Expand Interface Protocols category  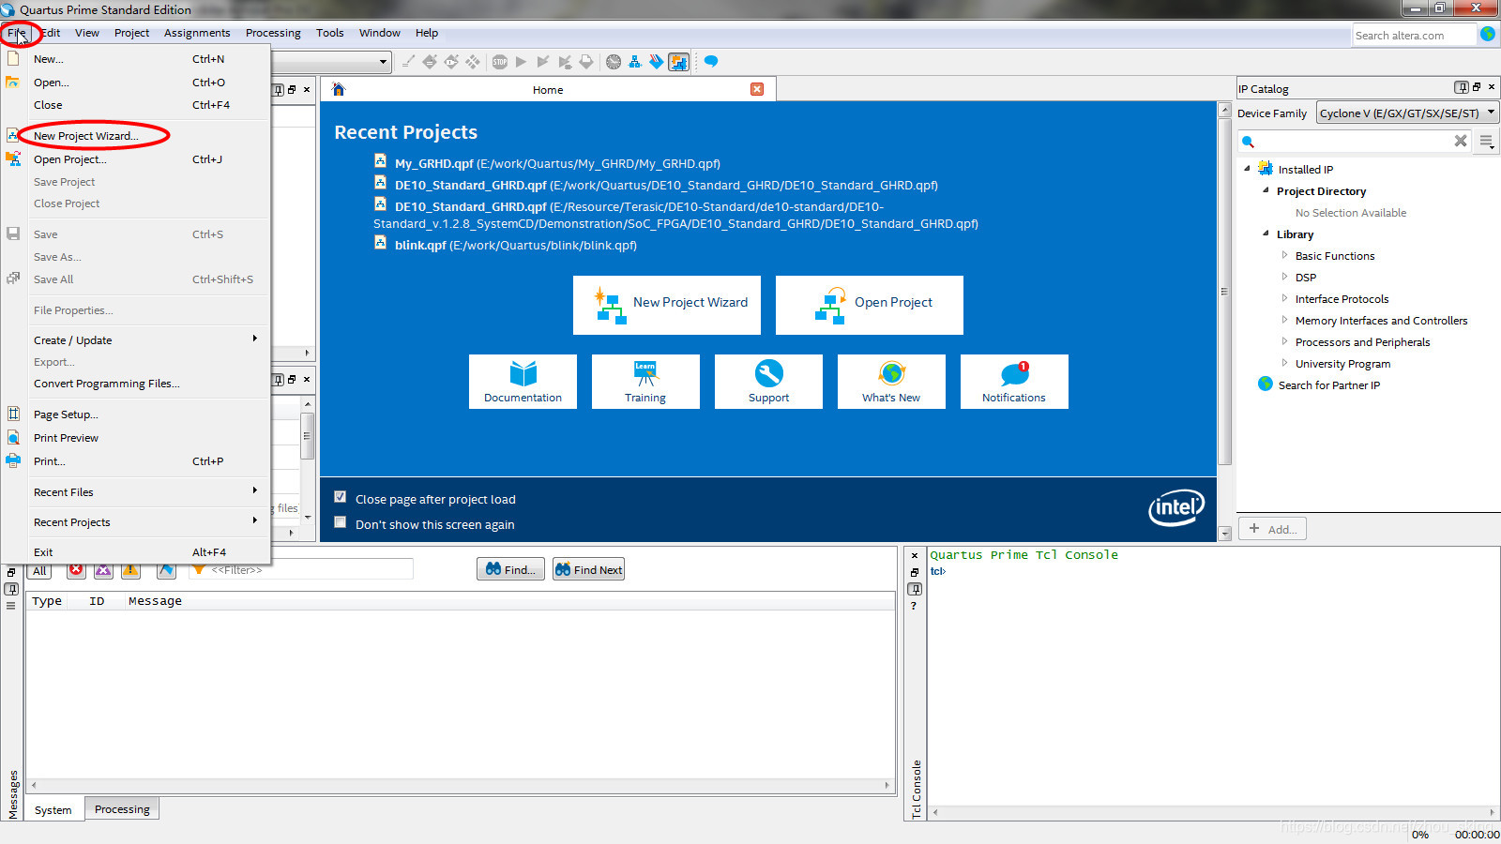[x=1284, y=298]
